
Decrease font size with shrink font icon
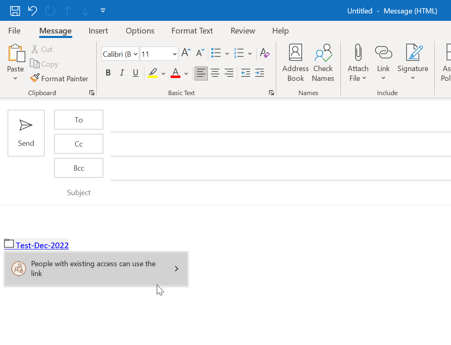(x=200, y=53)
